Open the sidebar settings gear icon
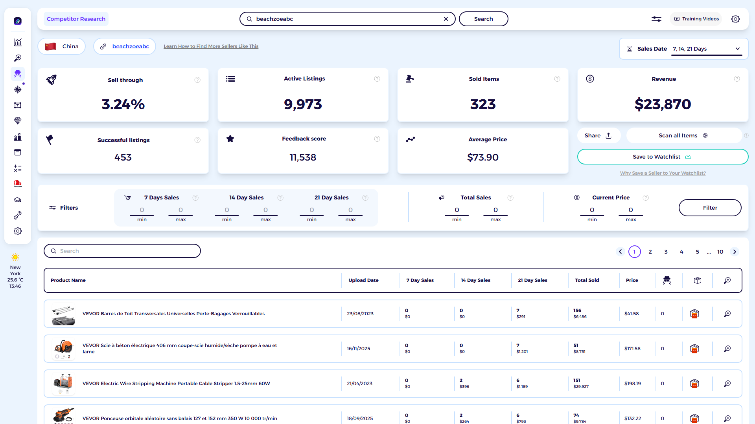755x424 pixels. tap(18, 231)
